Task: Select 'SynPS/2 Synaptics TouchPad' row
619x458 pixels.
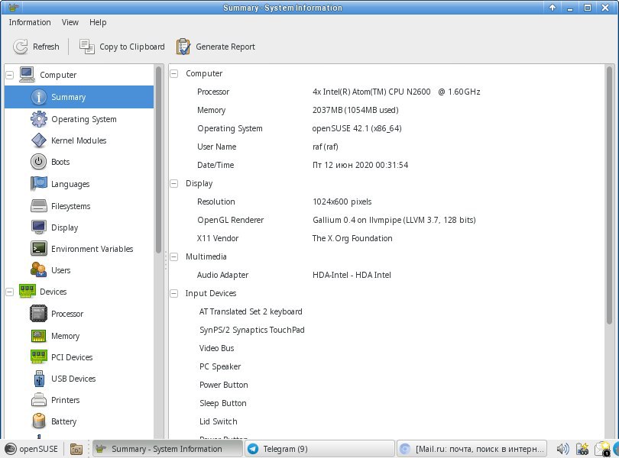Action: pyautogui.click(x=387, y=330)
